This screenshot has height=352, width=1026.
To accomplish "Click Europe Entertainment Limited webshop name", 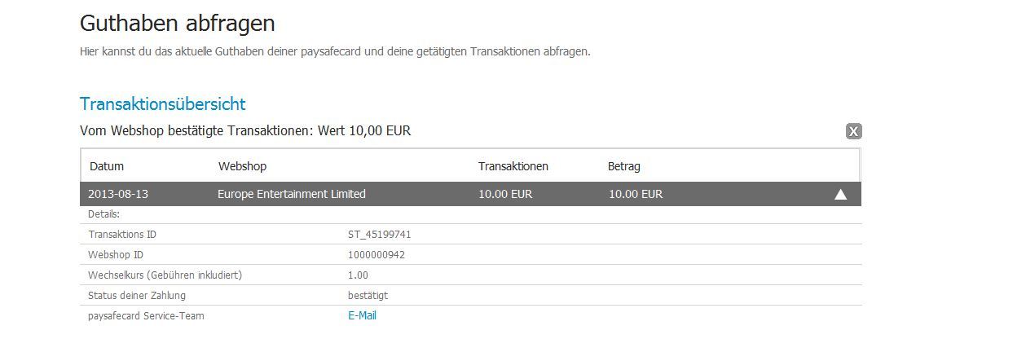I will pyautogui.click(x=292, y=194).
